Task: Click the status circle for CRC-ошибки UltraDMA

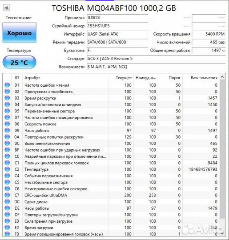Action: pos(7,195)
